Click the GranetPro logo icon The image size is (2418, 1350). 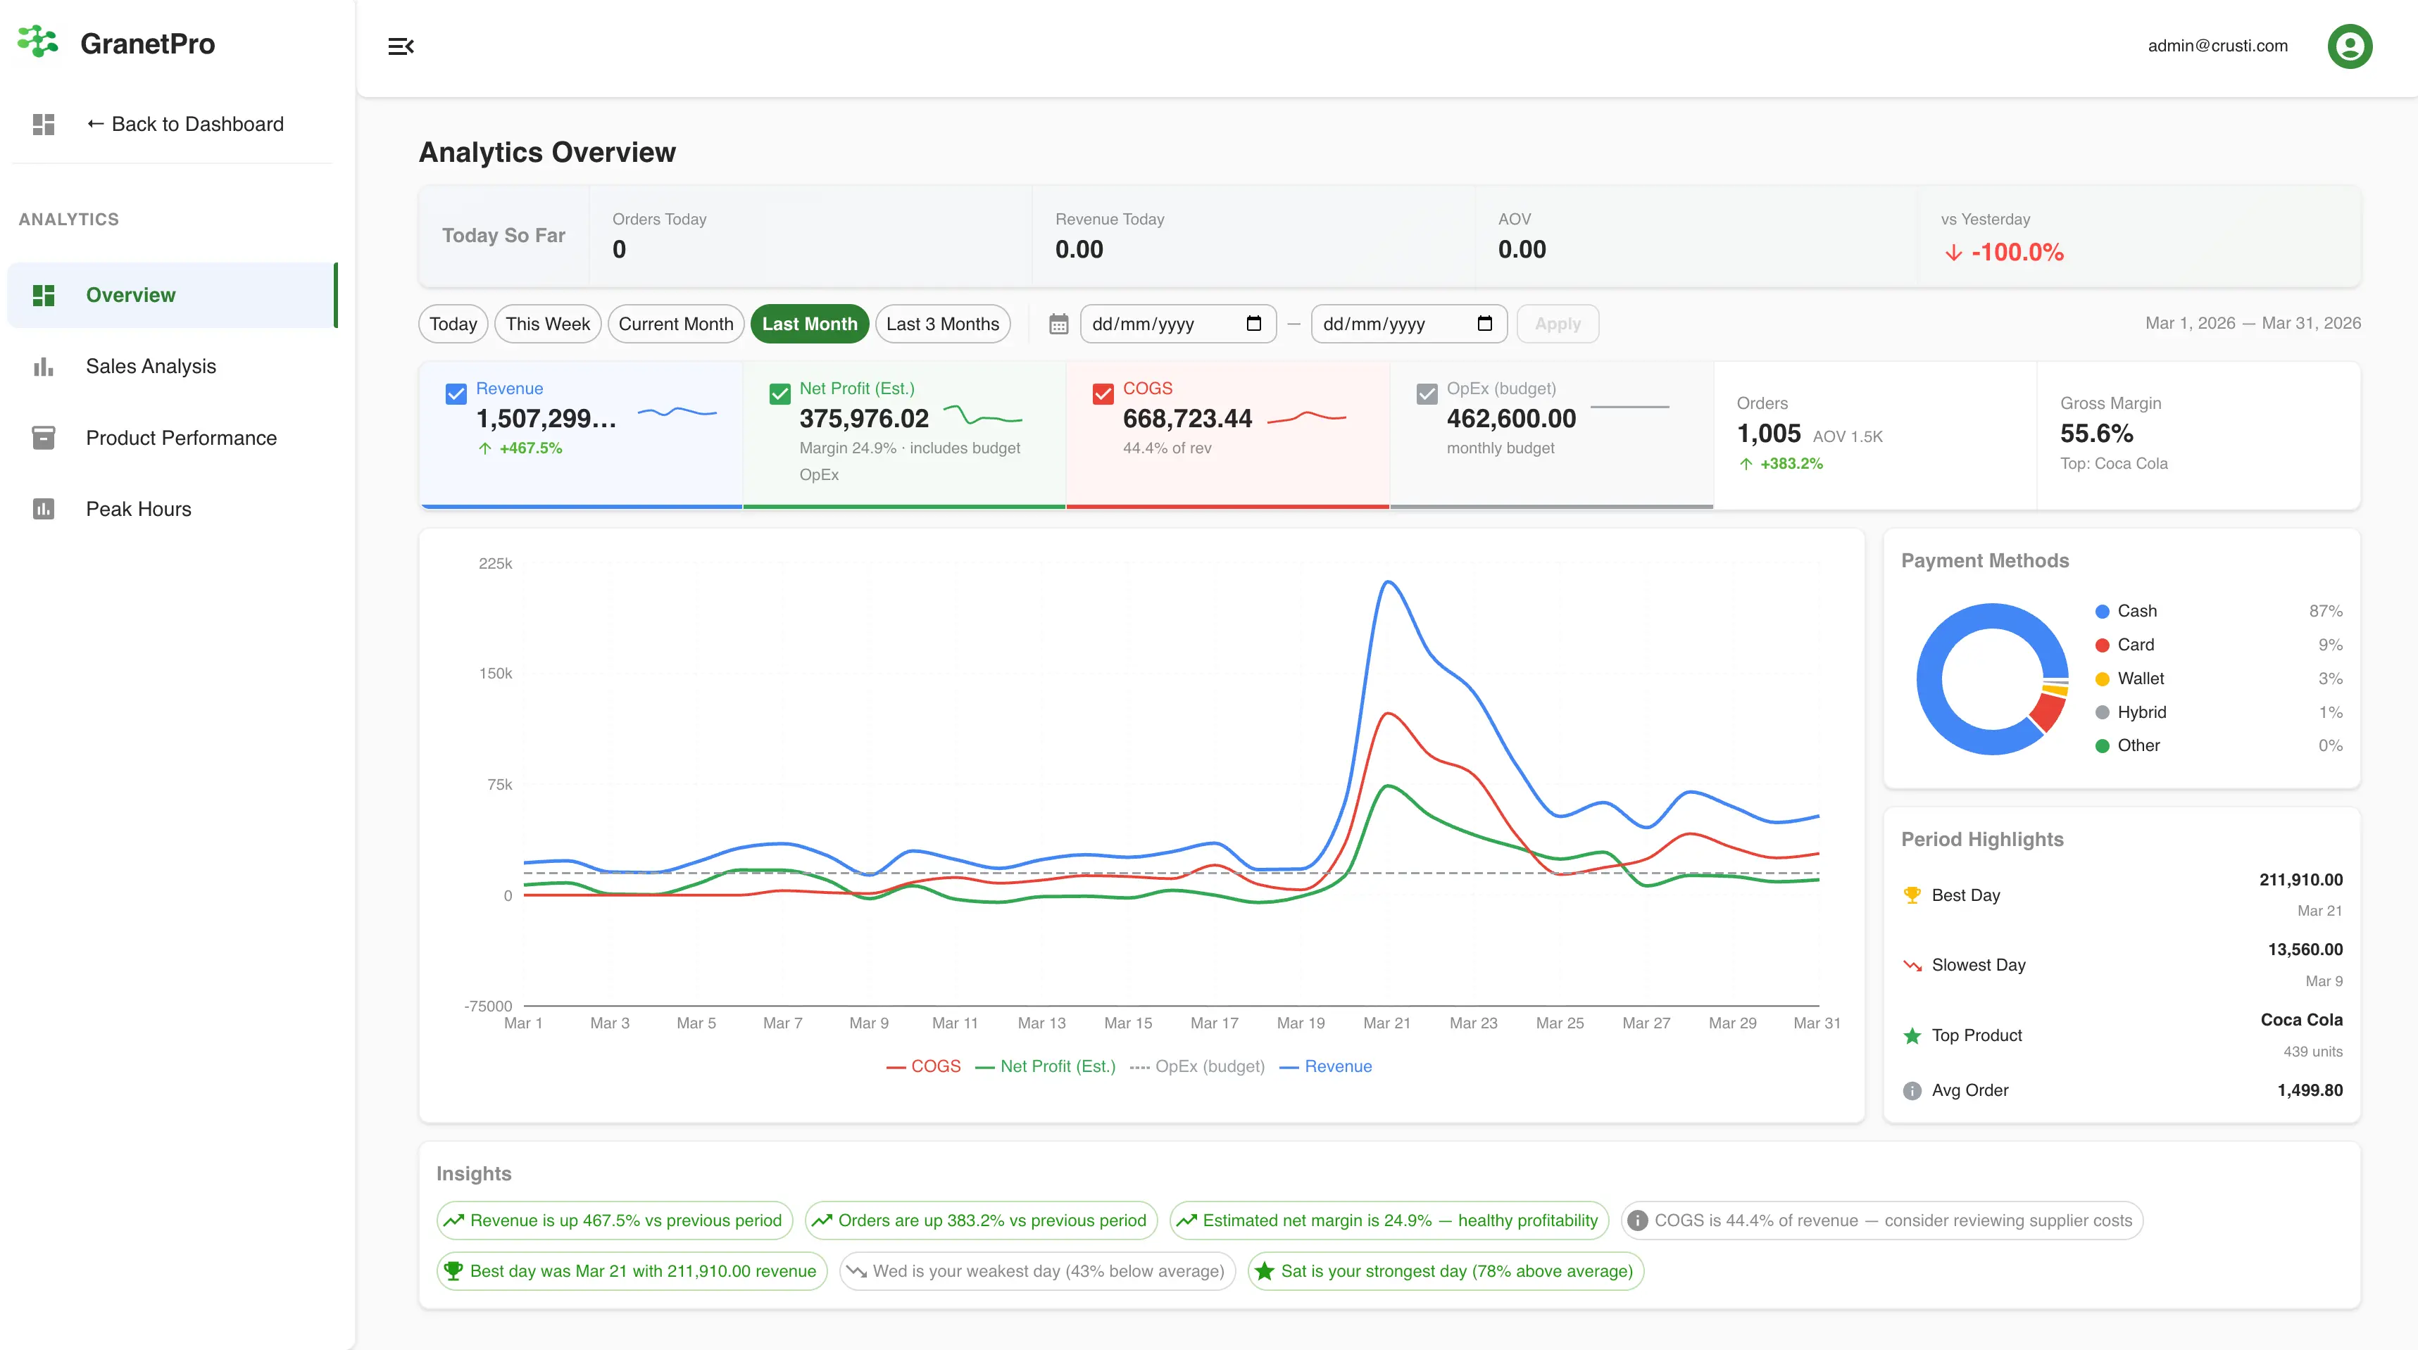coord(37,42)
